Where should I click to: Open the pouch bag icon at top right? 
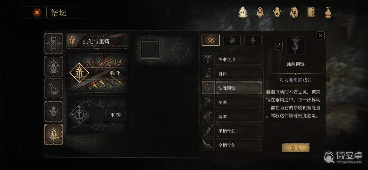[328, 13]
